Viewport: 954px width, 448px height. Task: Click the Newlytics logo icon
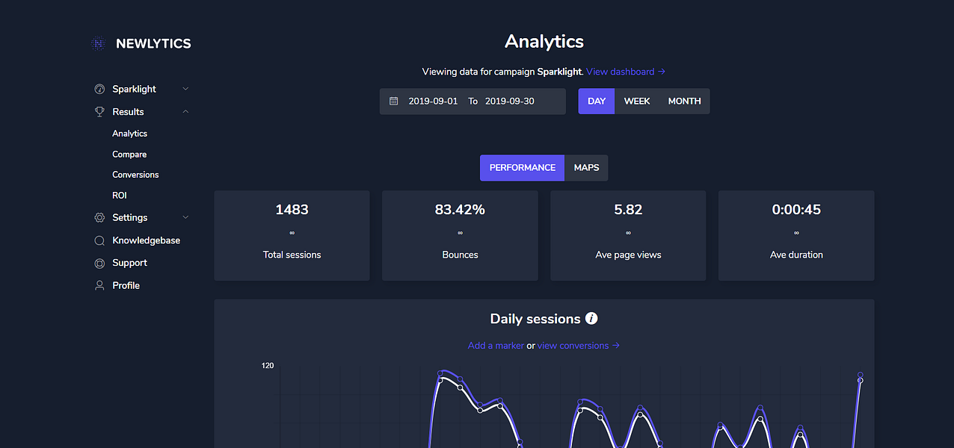click(x=98, y=44)
